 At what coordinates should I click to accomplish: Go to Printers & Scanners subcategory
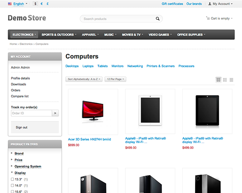161,66
